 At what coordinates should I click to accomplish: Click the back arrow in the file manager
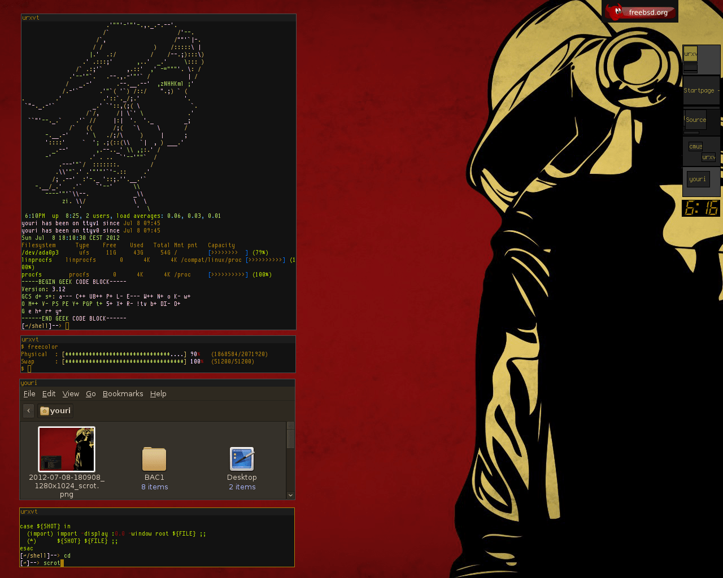[28, 411]
